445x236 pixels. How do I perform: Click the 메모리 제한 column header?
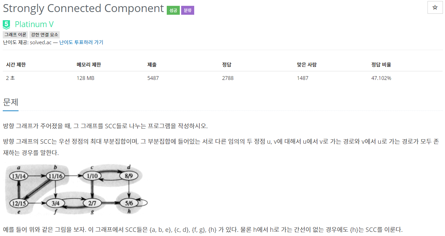(x=89, y=64)
